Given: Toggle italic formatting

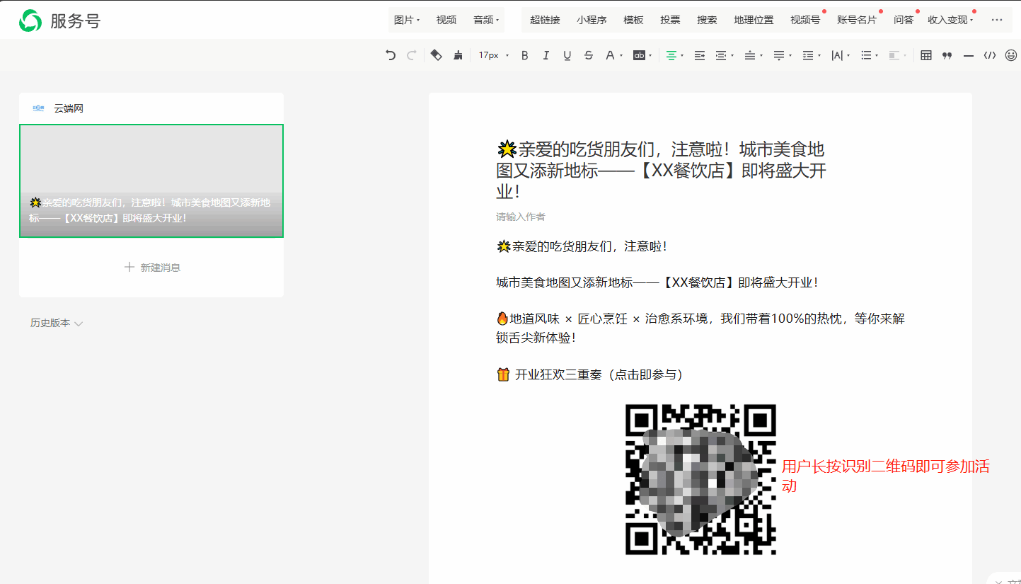Looking at the screenshot, I should pos(546,55).
